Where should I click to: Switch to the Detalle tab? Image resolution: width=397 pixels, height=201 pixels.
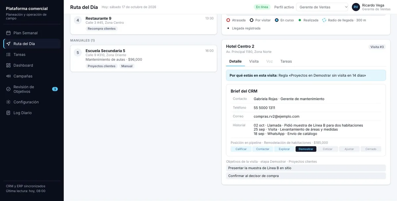click(236, 61)
